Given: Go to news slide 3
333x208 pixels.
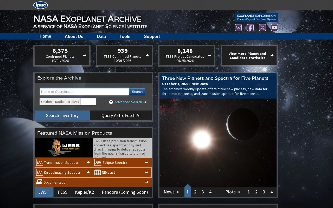Looking at the screenshot, I should pyautogui.click(x=203, y=192).
